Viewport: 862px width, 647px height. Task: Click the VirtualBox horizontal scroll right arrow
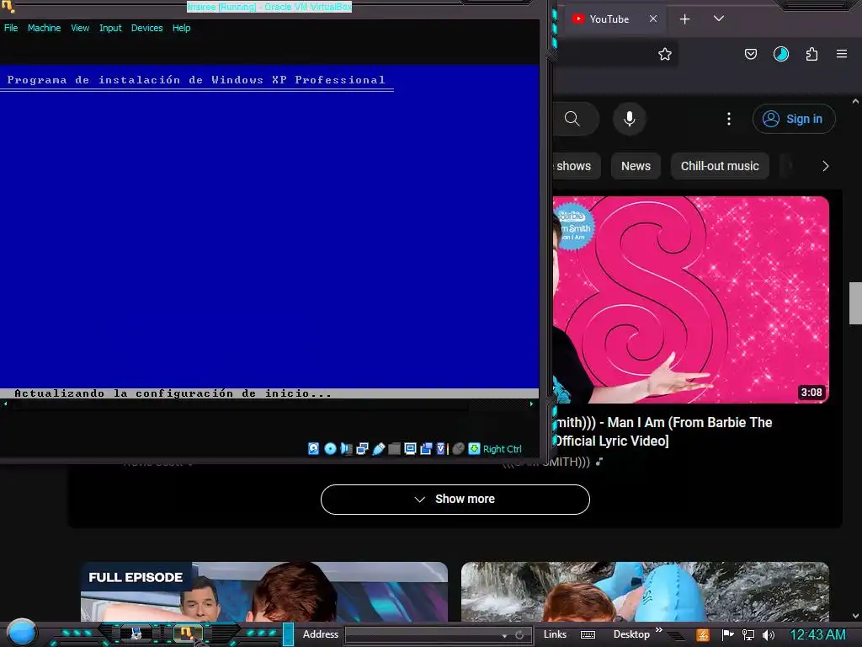point(531,404)
